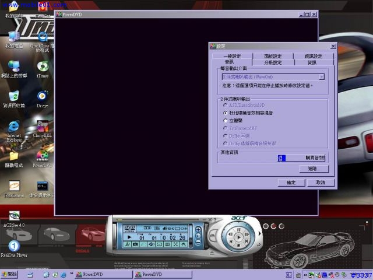Click the eject button on the player panel

tap(212, 253)
